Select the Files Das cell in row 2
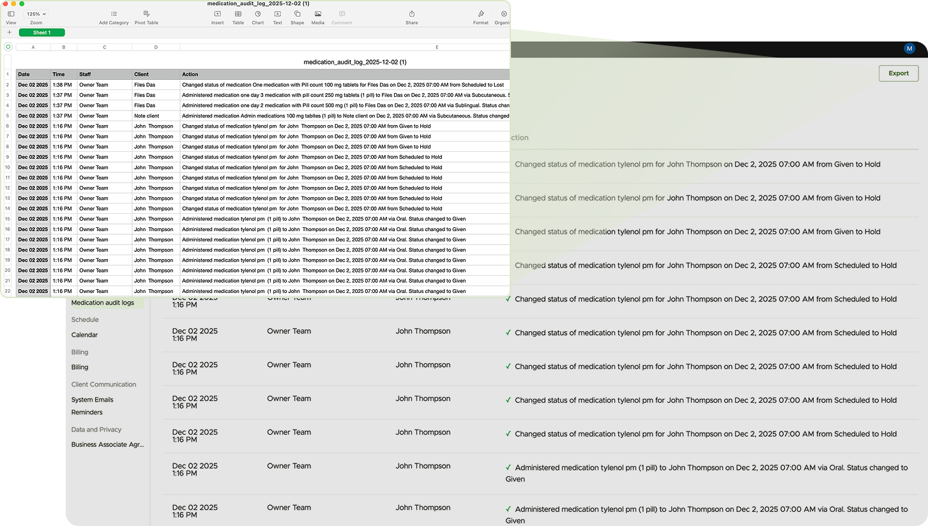928x526 pixels. click(156, 85)
